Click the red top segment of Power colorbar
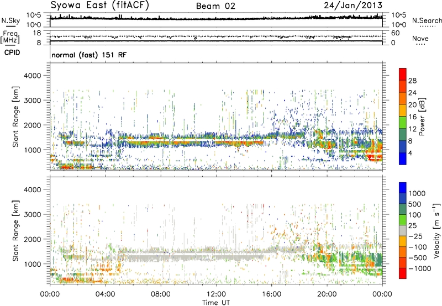This screenshot has height=306, width=442. (x=403, y=74)
